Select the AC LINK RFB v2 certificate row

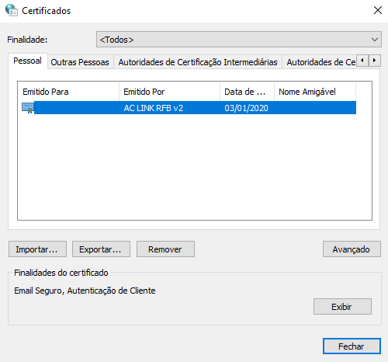[x=189, y=108]
